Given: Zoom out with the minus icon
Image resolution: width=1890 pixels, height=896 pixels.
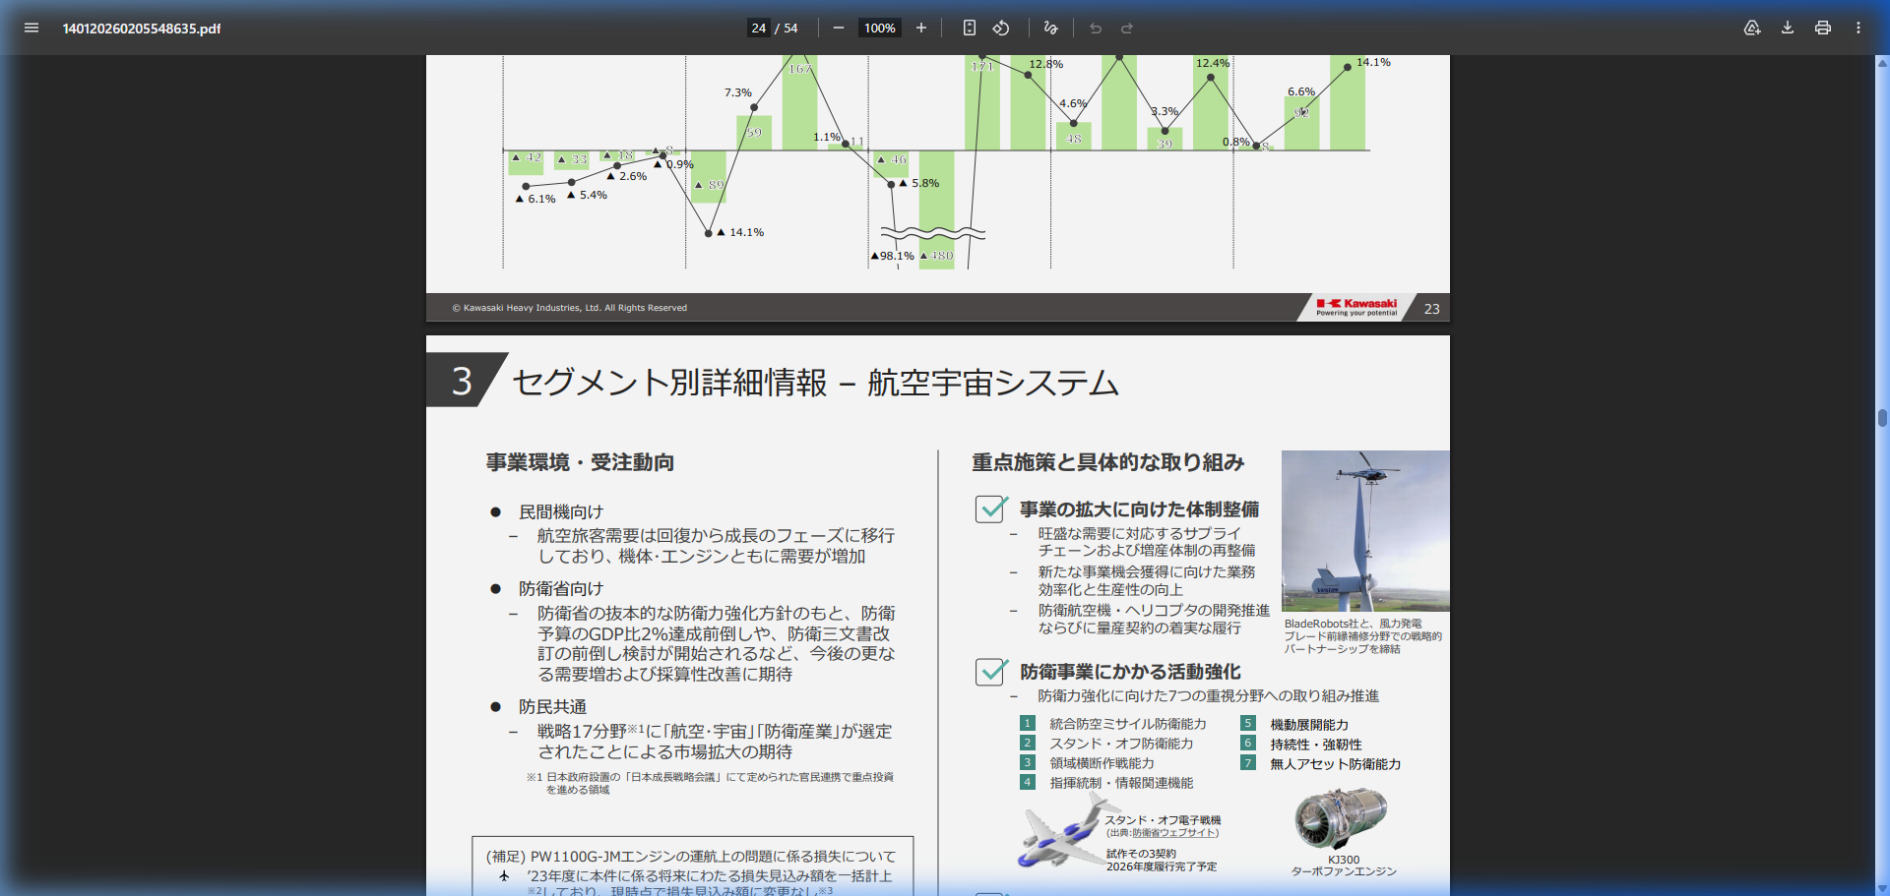Looking at the screenshot, I should (x=839, y=28).
